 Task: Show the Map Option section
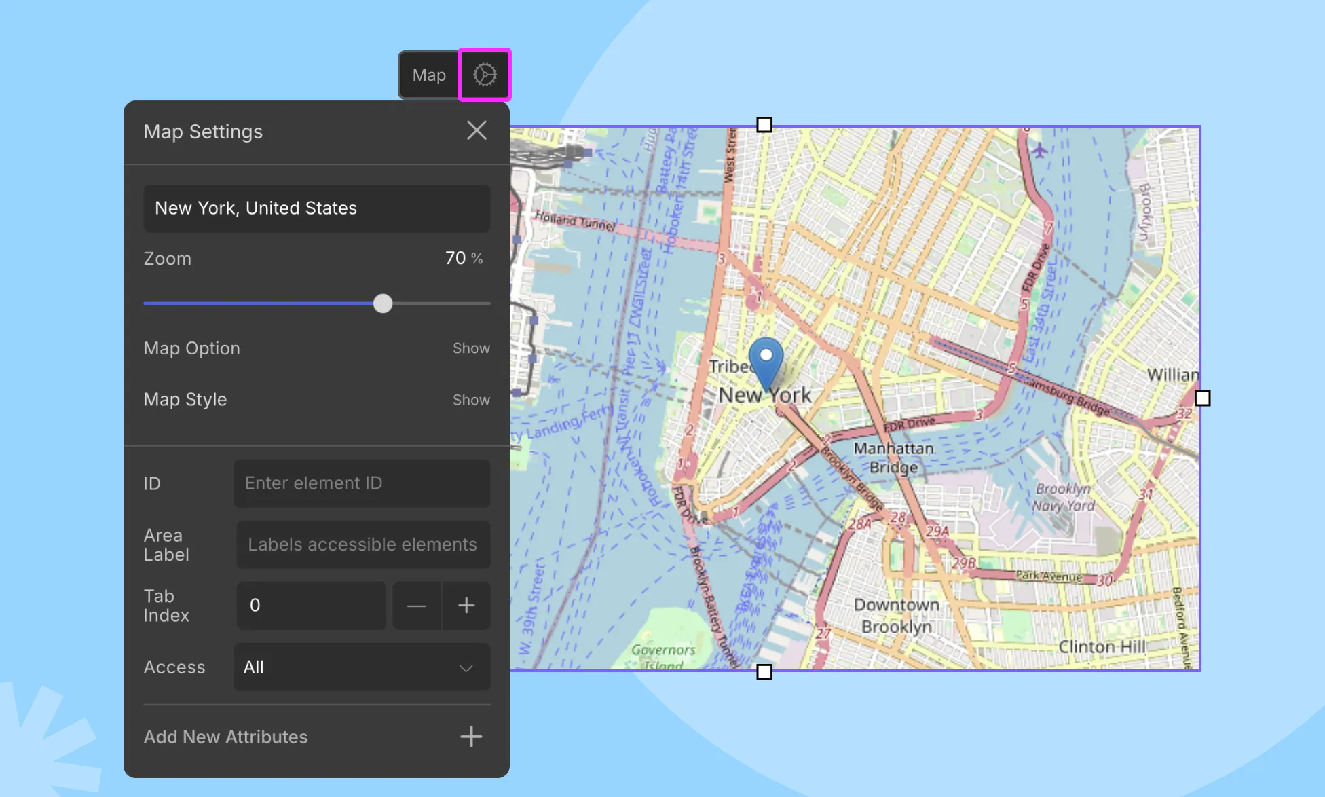point(471,348)
